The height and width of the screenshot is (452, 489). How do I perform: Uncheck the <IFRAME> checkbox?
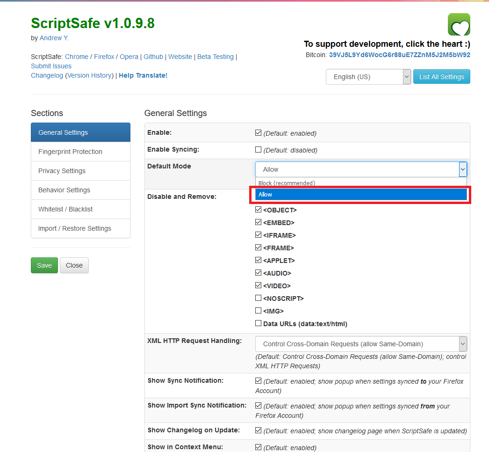259,235
